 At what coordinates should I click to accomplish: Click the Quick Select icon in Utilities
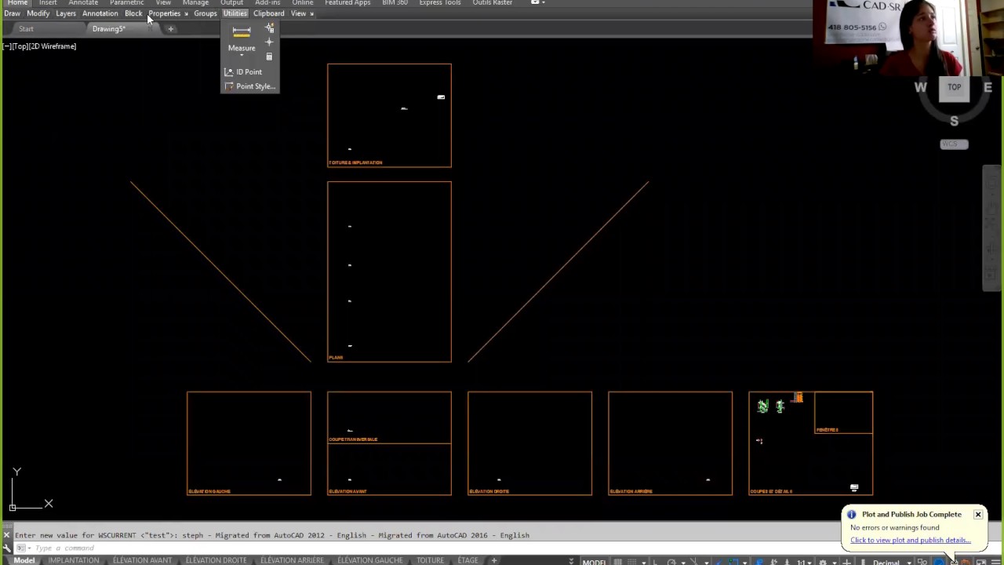coord(269,29)
